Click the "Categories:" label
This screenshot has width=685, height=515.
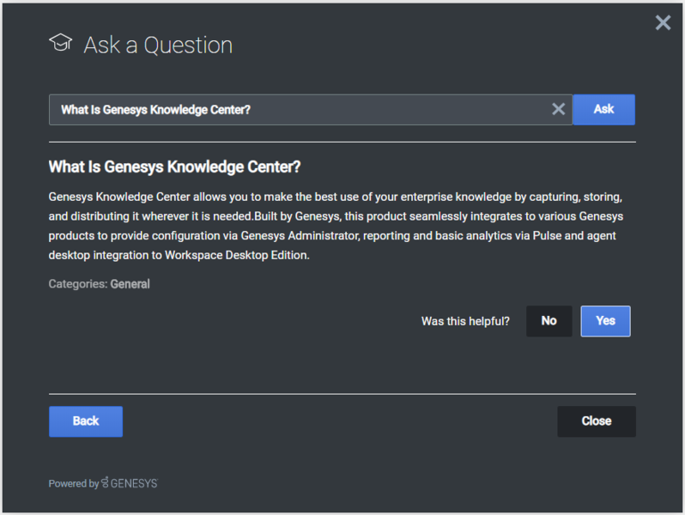tap(78, 284)
